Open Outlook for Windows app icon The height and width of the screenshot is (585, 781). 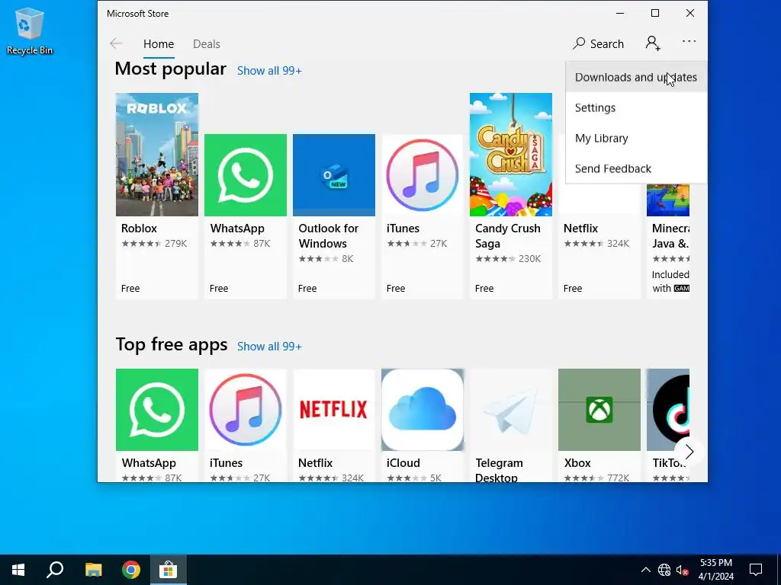334,175
